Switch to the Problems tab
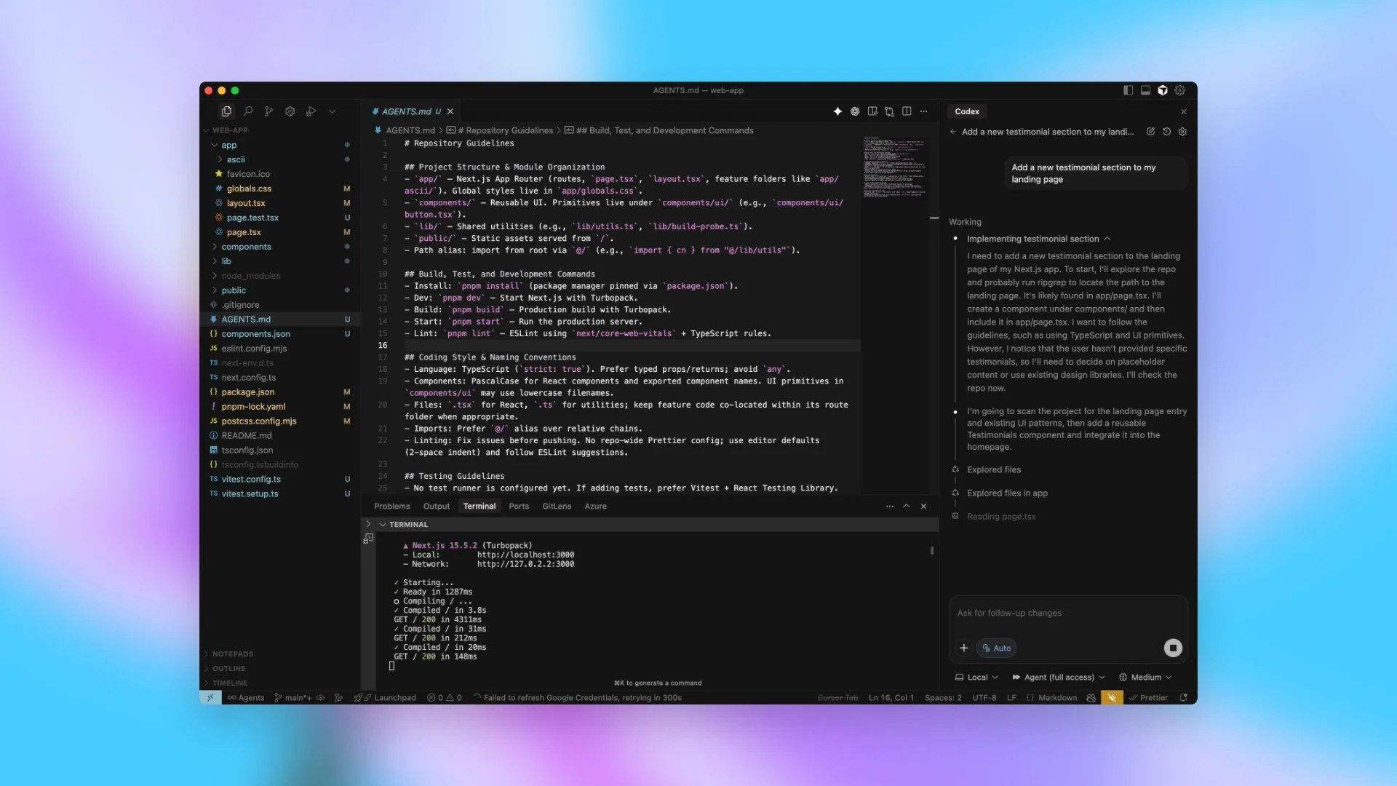This screenshot has width=1397, height=786. (391, 506)
